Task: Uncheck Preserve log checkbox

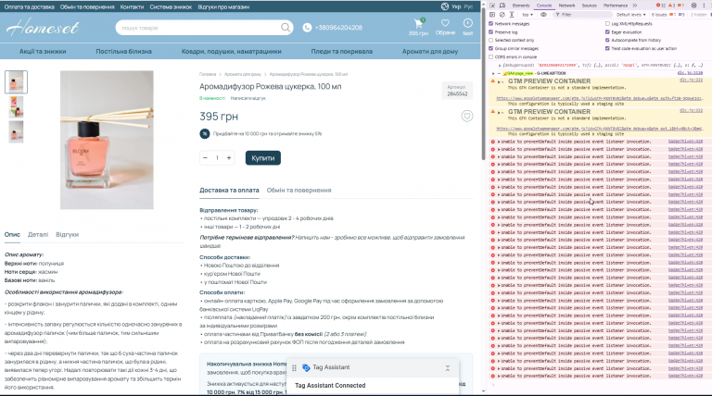Action: pyautogui.click(x=490, y=32)
